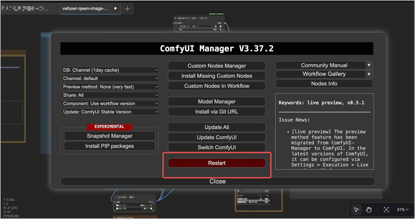Activate the hand pan tool

pyautogui.click(x=369, y=210)
